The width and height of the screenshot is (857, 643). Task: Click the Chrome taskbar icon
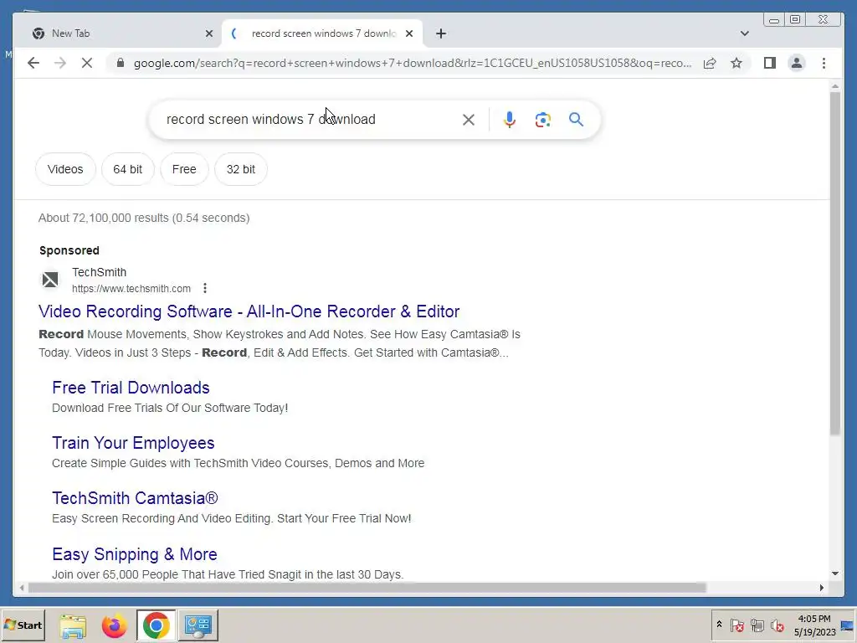(x=157, y=625)
